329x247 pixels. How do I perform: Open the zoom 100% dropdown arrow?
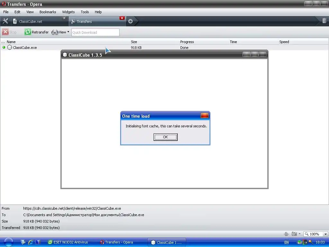pyautogui.click(x=325, y=234)
